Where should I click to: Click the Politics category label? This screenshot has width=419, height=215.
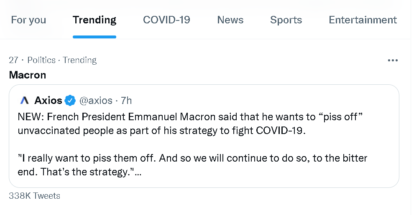41,60
